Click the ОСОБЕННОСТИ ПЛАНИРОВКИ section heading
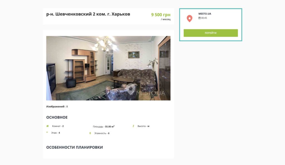Image resolution: width=285 pixels, height=165 pixels. coord(75,147)
